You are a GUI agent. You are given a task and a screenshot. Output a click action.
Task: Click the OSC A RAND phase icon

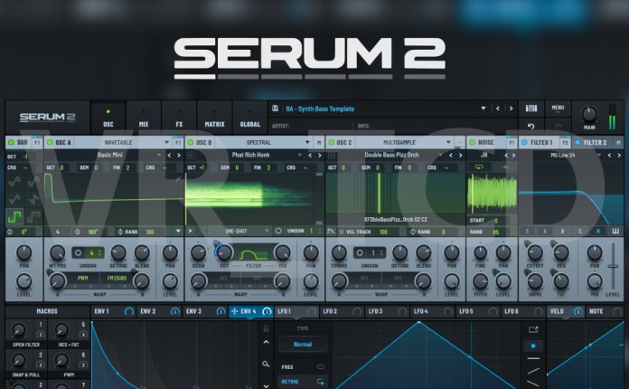pyautogui.click(x=120, y=232)
